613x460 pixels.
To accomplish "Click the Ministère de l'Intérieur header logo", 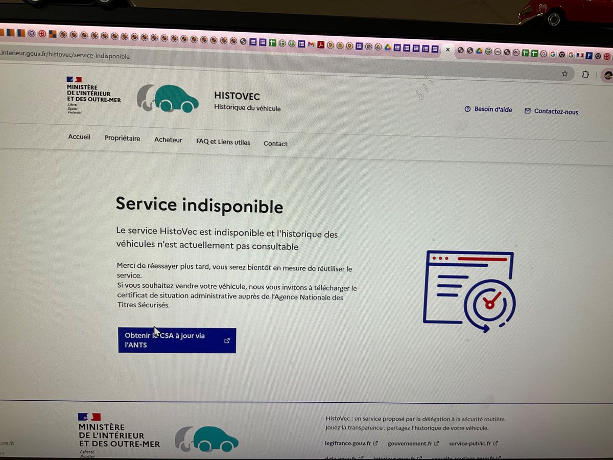I will pos(93,95).
